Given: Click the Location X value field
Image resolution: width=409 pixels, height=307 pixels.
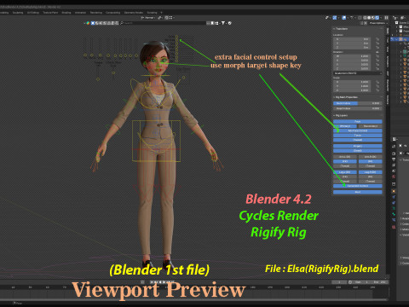Looking at the screenshot, I should click(352, 39).
